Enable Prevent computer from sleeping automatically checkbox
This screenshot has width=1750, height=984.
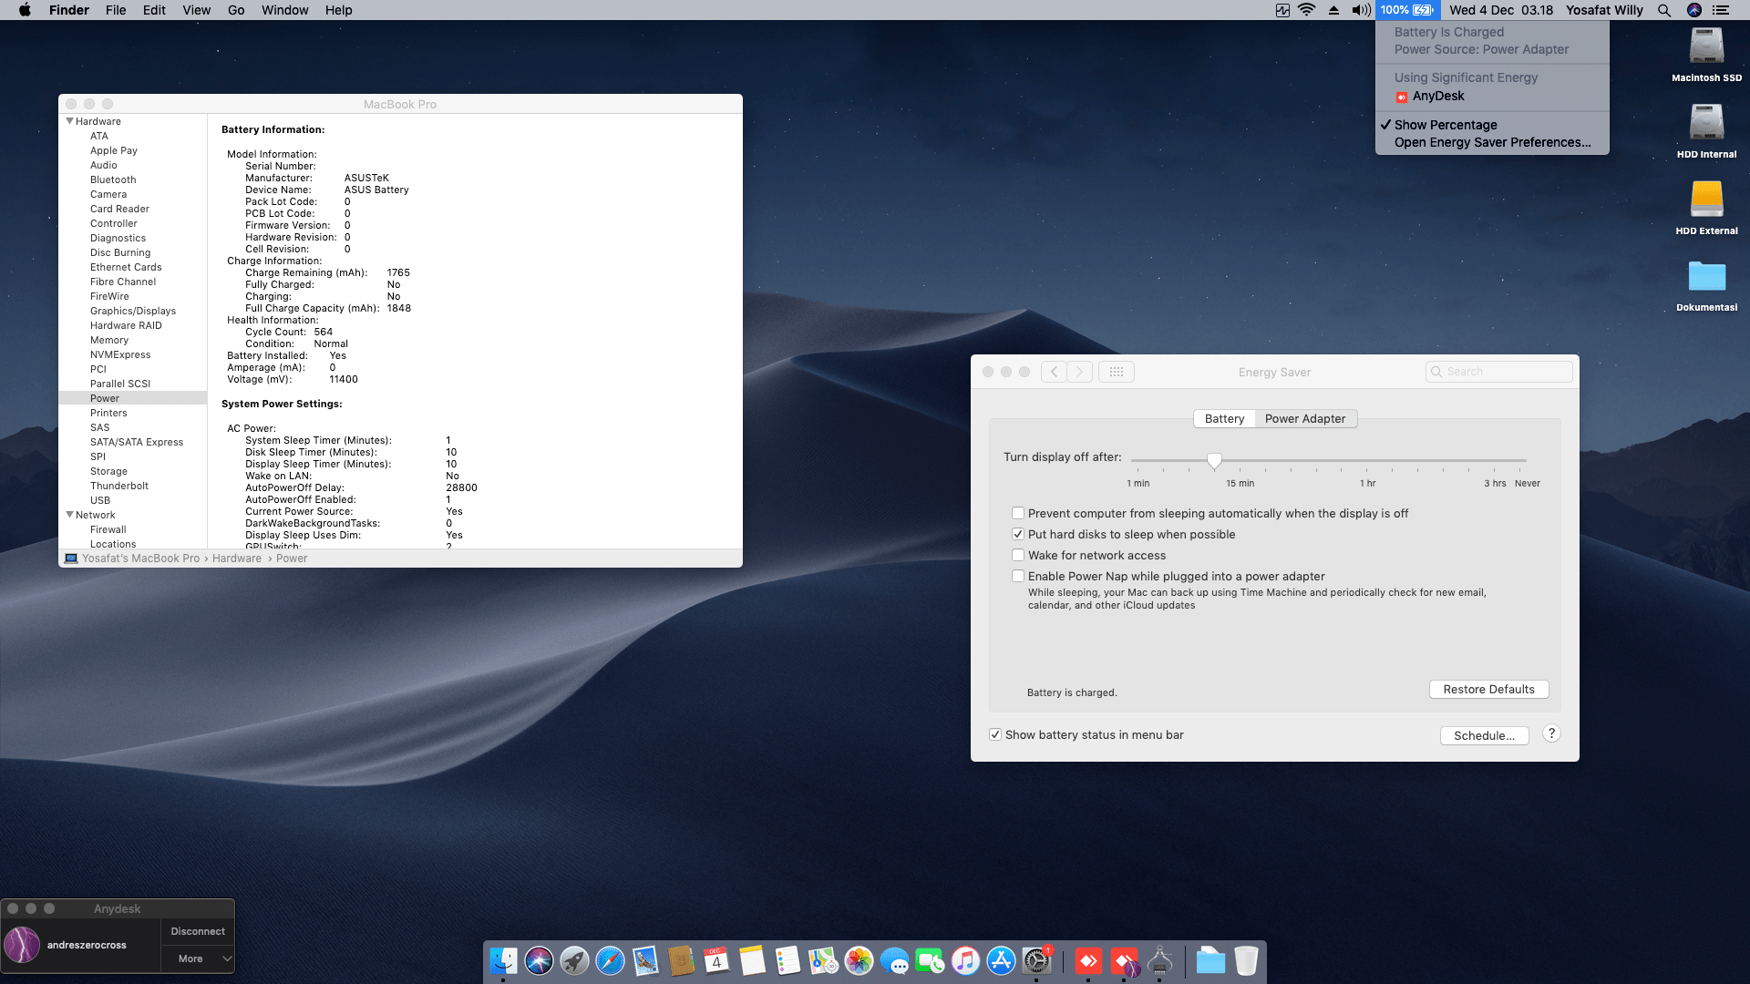point(1018,513)
